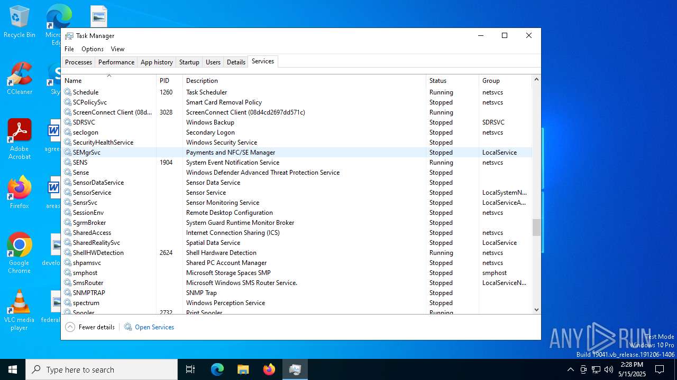Click the seclogon service gear icon
The height and width of the screenshot is (380, 677).
[x=68, y=132]
